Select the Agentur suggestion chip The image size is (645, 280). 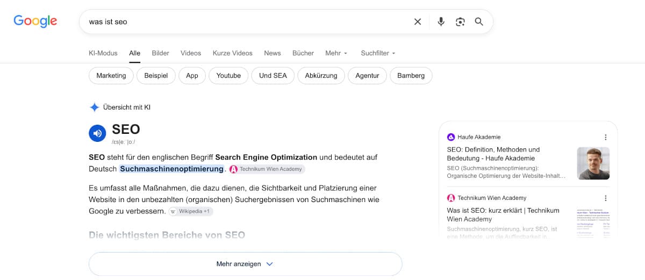coord(367,76)
